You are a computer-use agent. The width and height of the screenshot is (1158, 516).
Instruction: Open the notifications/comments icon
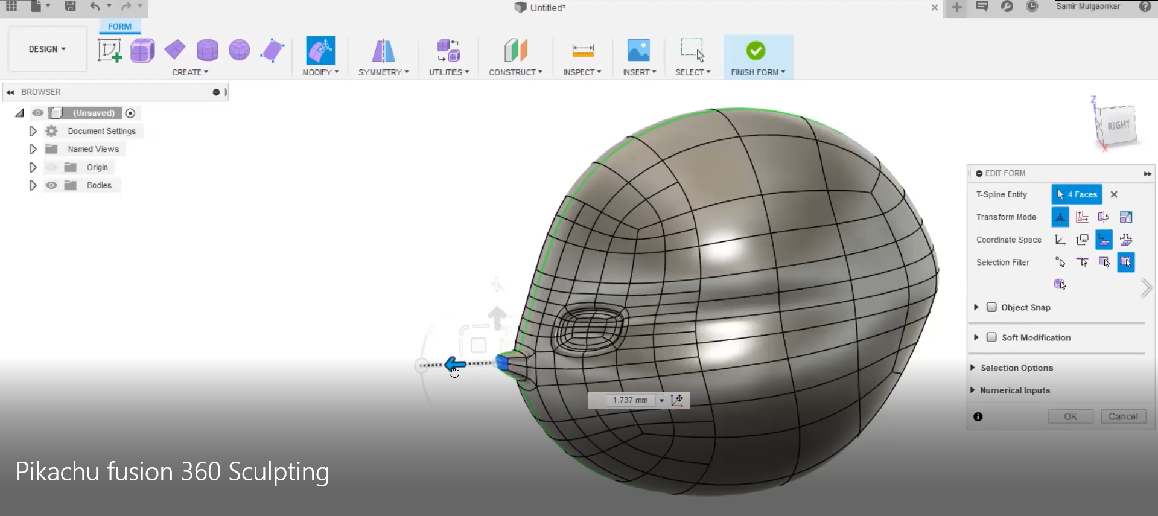(x=982, y=7)
